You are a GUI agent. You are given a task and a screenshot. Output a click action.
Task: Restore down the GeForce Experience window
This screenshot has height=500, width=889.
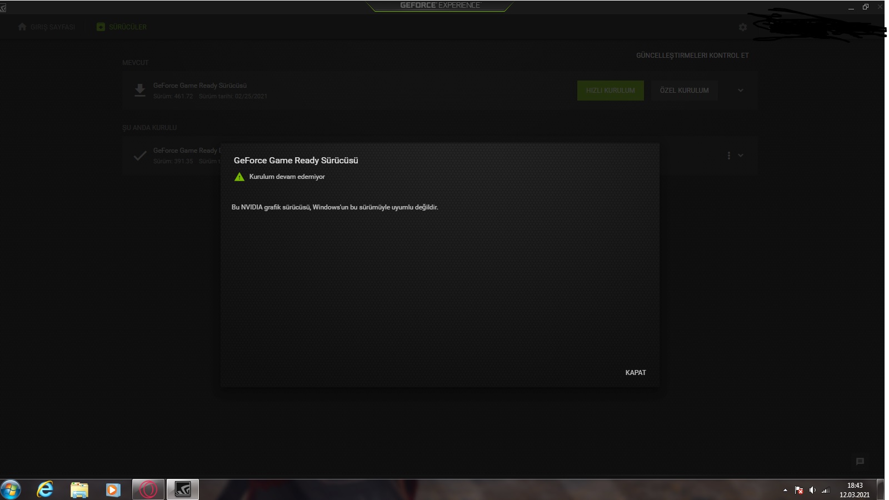pos(866,7)
